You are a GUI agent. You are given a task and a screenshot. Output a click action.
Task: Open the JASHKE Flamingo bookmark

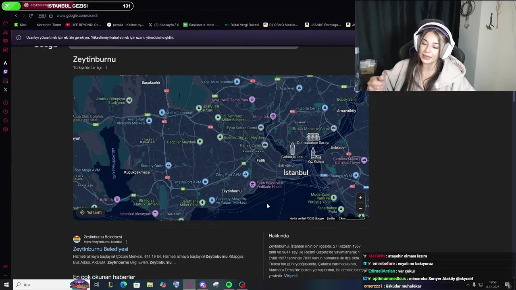323,25
